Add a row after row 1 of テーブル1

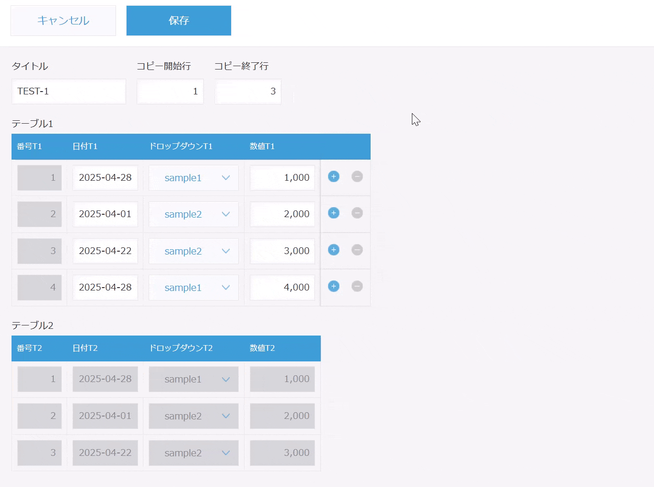pos(334,177)
